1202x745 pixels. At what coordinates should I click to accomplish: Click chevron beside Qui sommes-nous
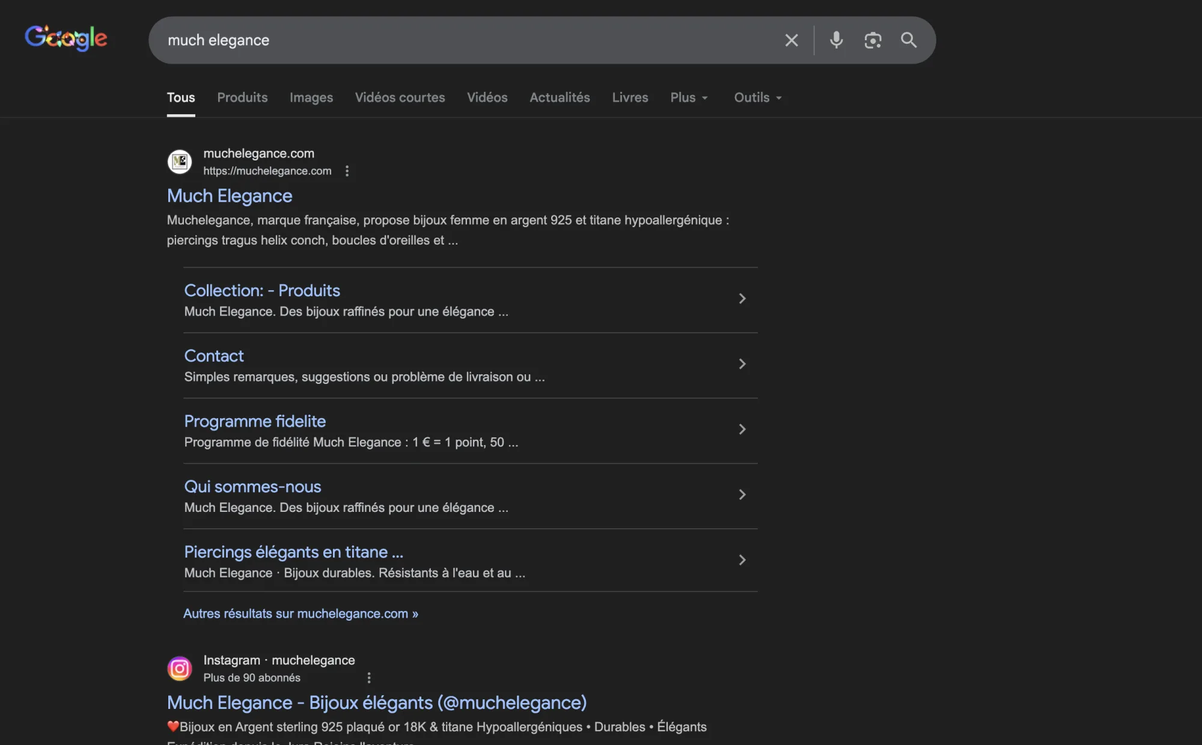click(742, 494)
